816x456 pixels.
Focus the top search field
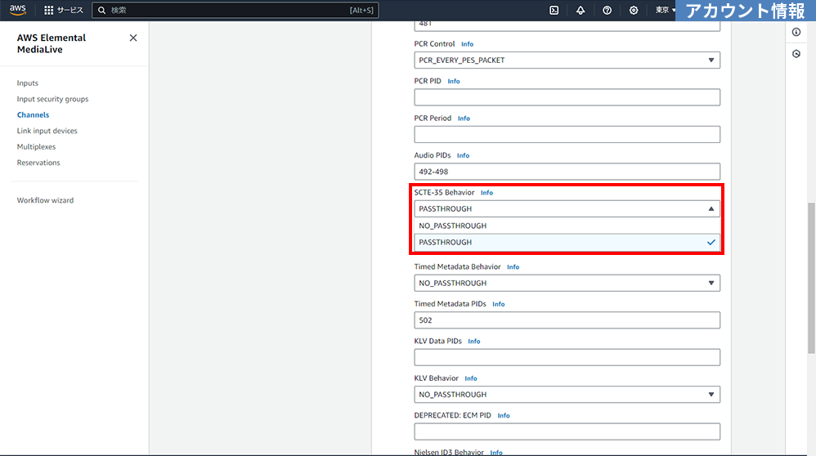click(x=235, y=11)
